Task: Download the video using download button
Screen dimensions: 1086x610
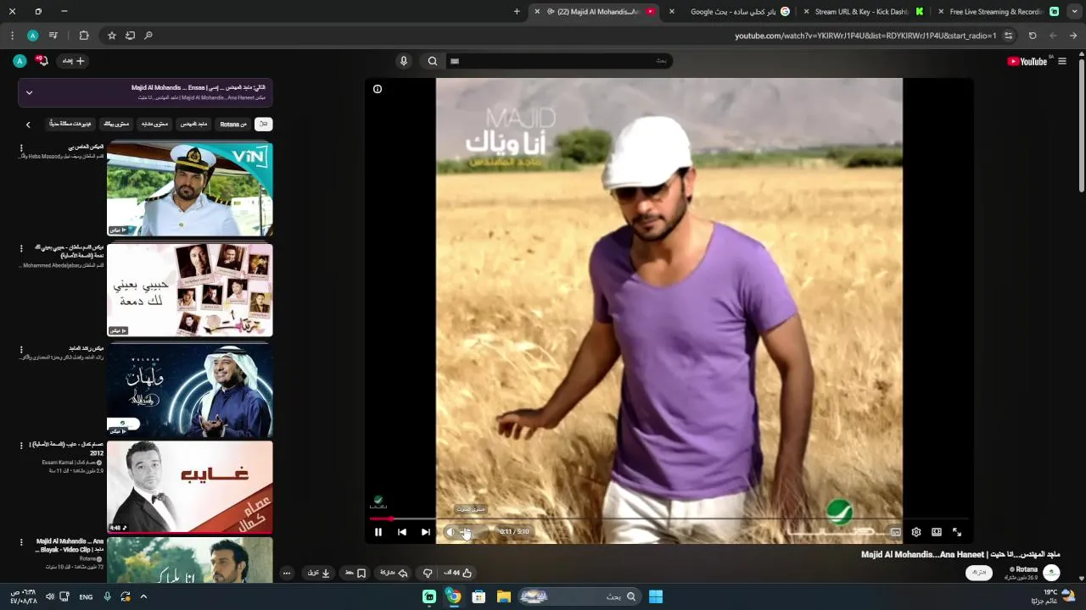Action: click(x=318, y=573)
